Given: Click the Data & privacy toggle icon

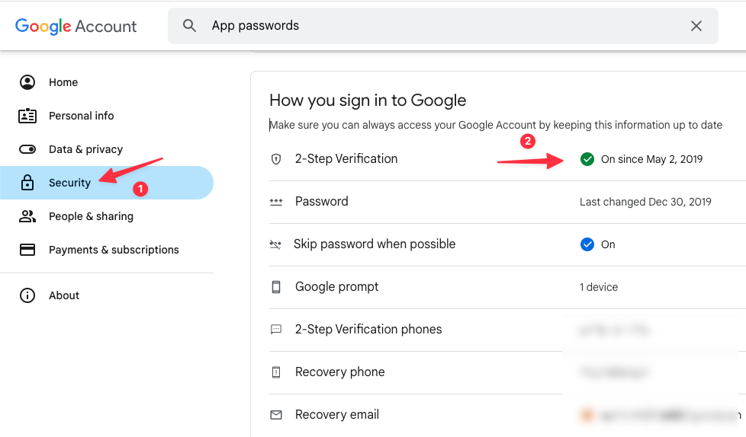Looking at the screenshot, I should [27, 149].
